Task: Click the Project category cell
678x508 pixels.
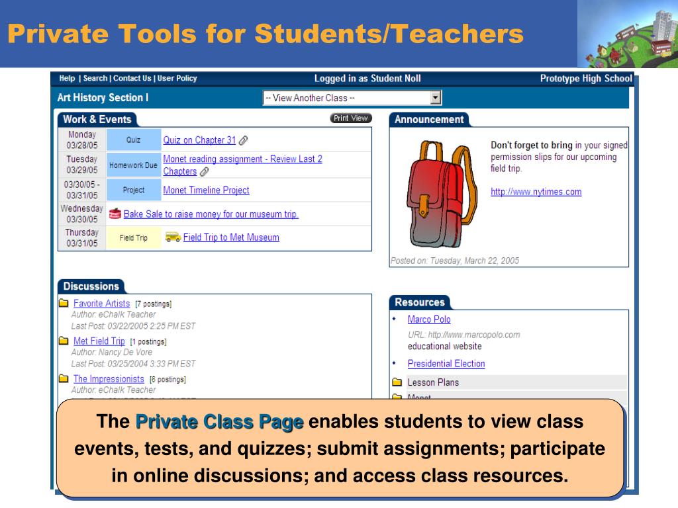Action: click(134, 190)
